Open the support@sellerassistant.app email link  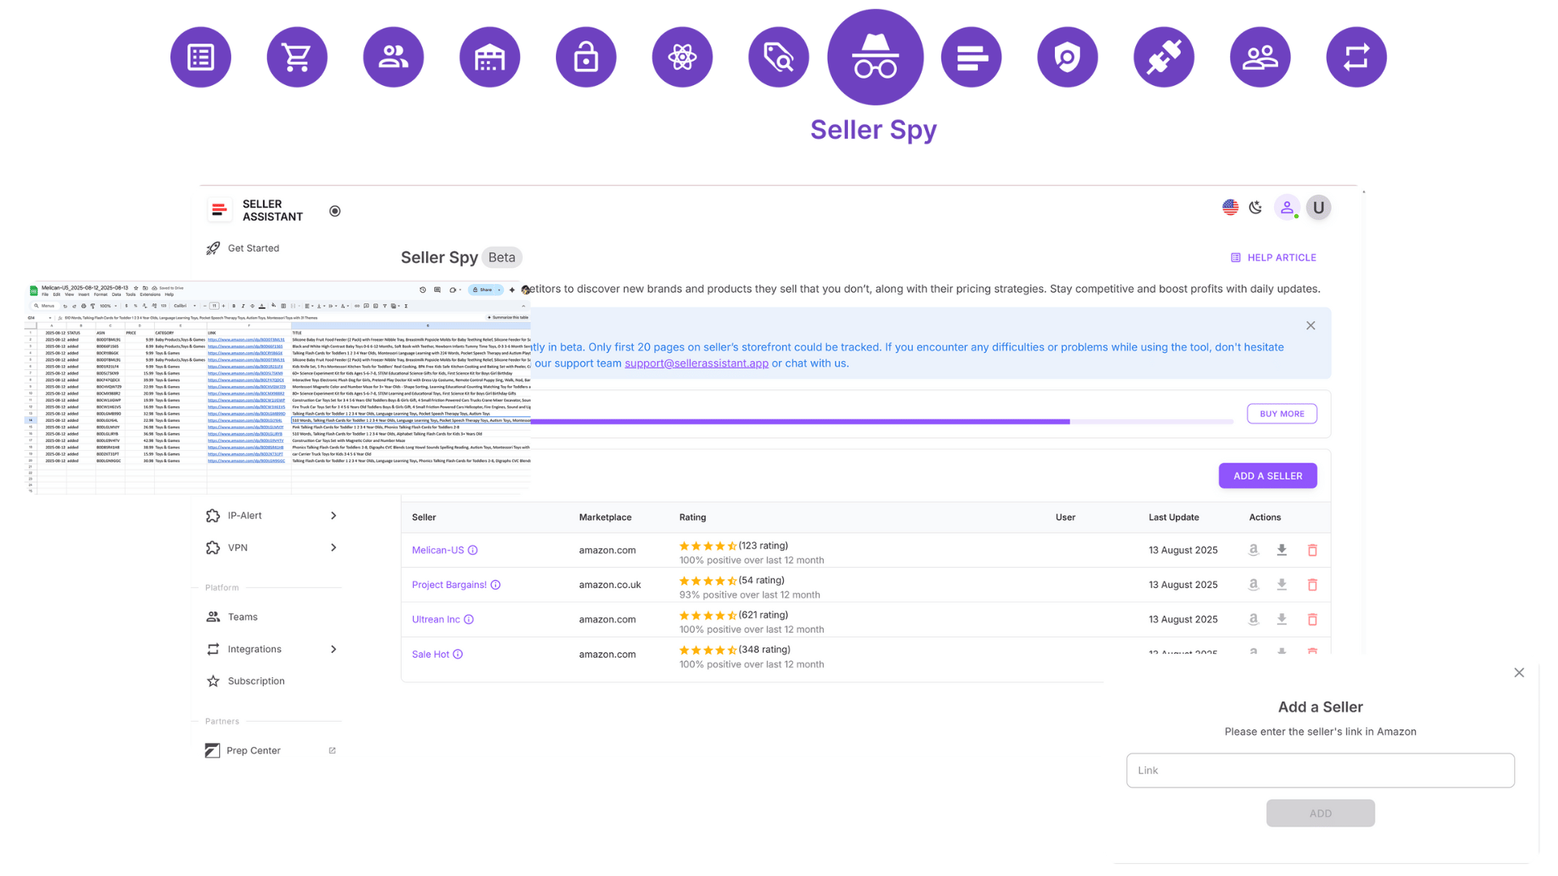point(695,363)
